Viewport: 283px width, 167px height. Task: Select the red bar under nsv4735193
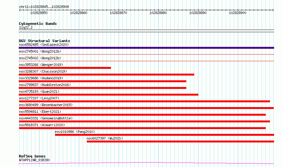coord(108,95)
